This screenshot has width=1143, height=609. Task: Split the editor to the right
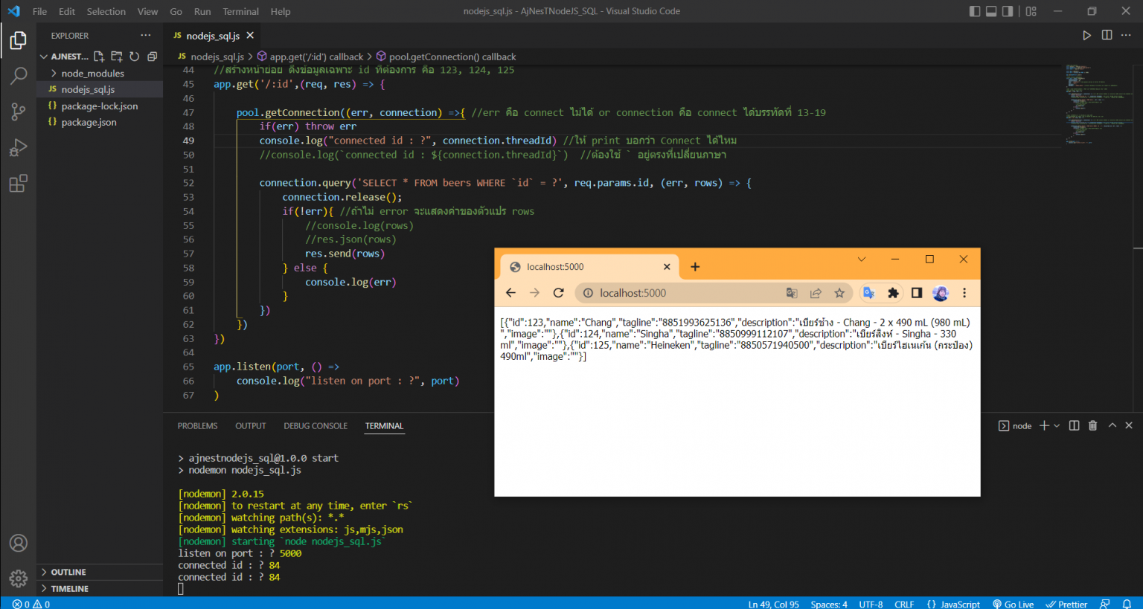coord(1107,34)
